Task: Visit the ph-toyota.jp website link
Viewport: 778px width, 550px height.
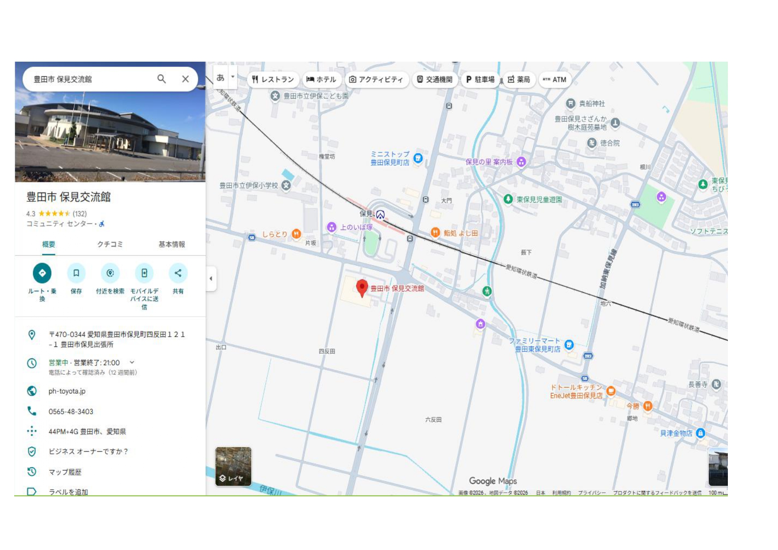Action: [x=67, y=391]
